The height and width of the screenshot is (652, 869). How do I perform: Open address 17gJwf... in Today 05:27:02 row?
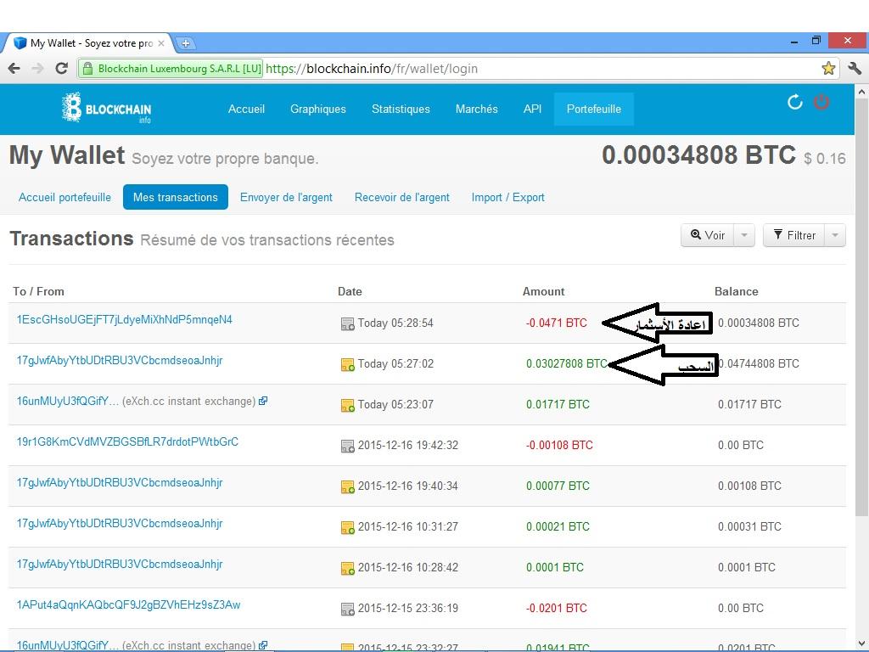coord(119,360)
